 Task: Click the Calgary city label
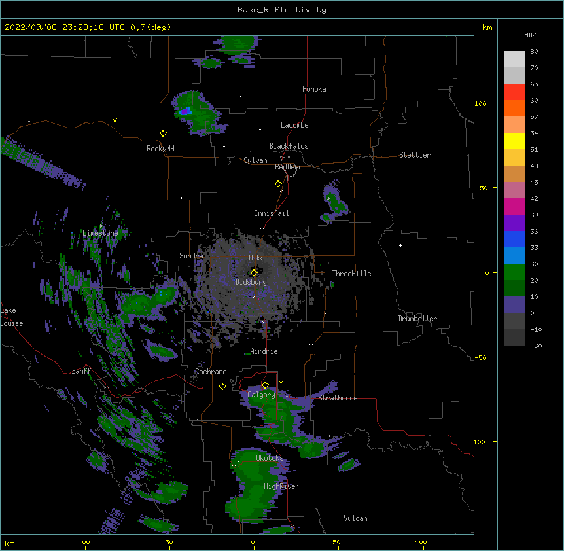[x=261, y=395]
